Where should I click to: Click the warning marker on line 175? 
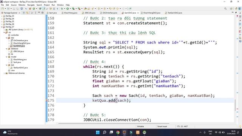coord(47,100)
